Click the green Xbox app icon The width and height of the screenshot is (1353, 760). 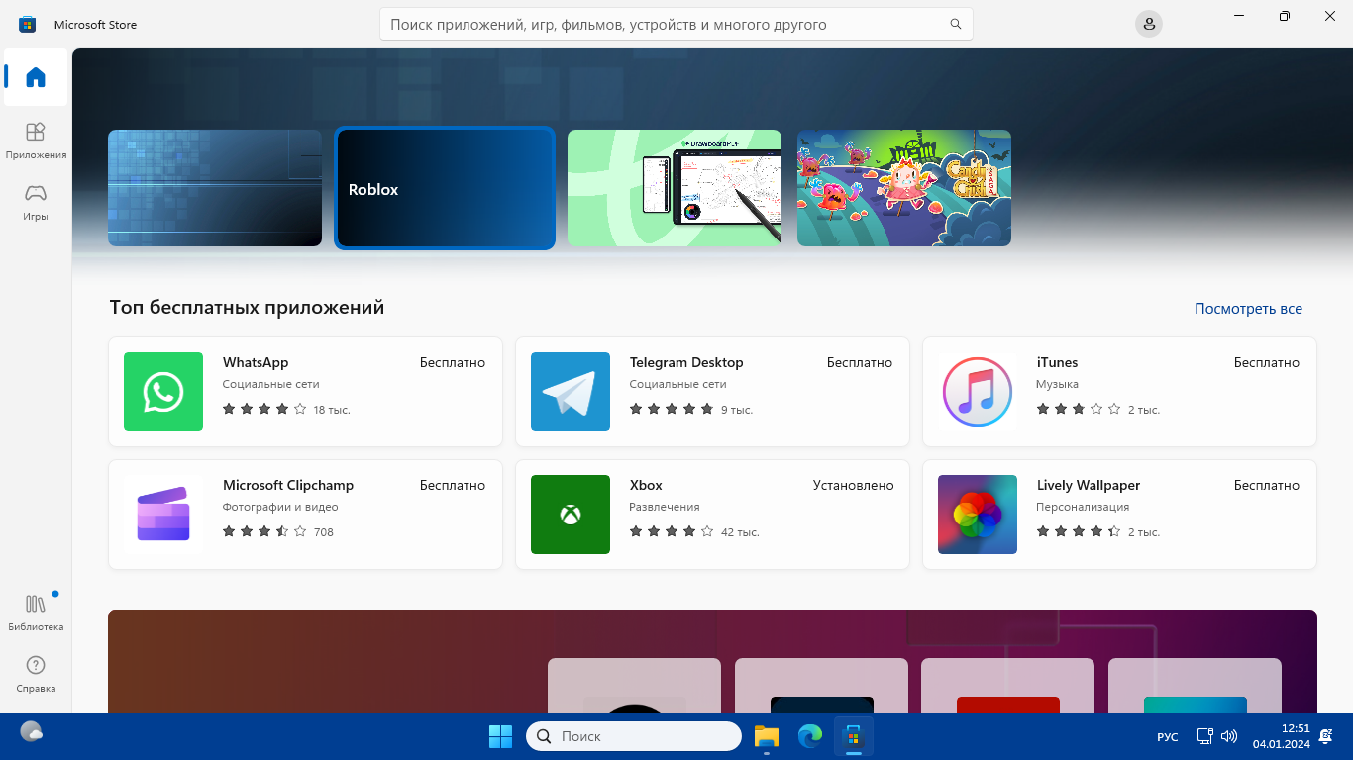(571, 515)
